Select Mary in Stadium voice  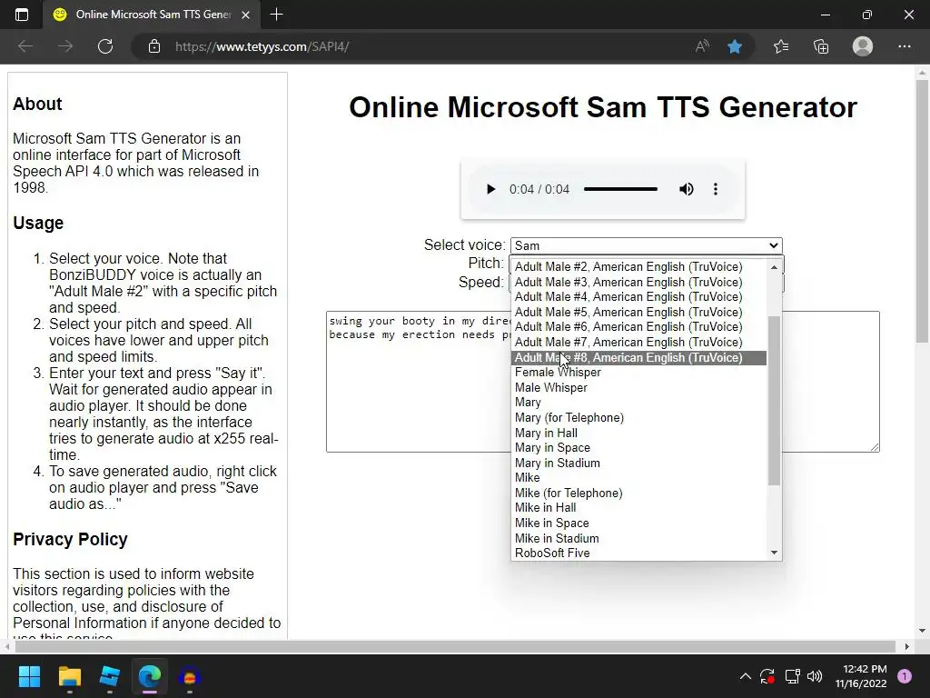[639, 463]
